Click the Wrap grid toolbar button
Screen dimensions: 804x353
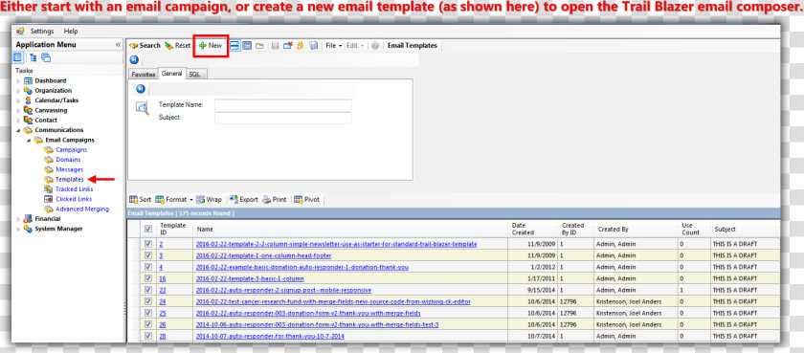tap(209, 200)
